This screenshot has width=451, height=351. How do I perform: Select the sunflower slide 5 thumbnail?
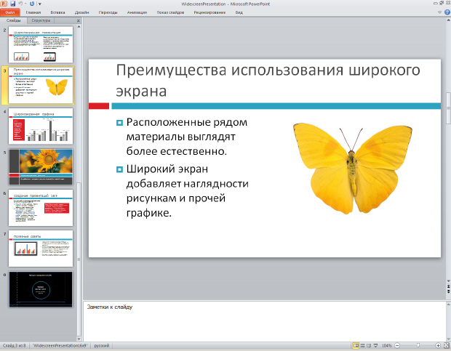click(41, 167)
